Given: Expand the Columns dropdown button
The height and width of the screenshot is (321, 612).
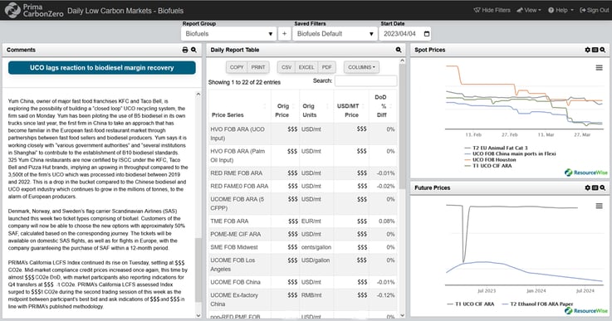Looking at the screenshot, I should tap(361, 67).
